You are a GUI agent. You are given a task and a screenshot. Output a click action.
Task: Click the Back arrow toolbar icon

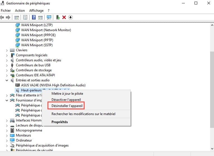(2, 18)
